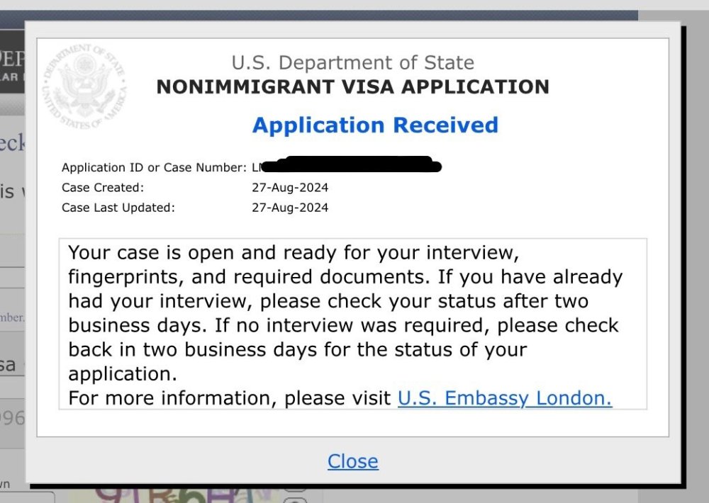The height and width of the screenshot is (503, 709).
Task: Click the Case Last Updated date value
Action: (290, 208)
